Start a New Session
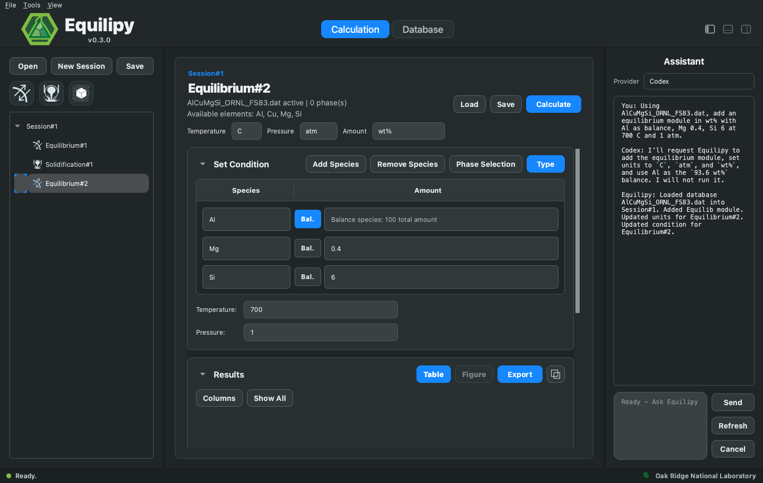The height and width of the screenshot is (483, 763). point(82,66)
